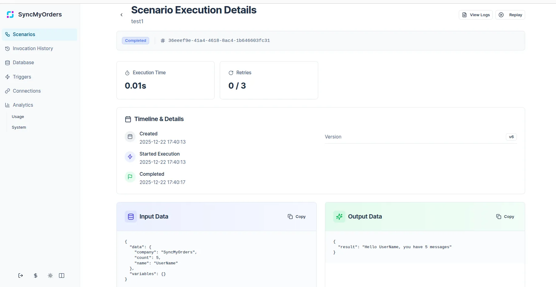
Task: Click the Completed flag icon in timeline
Action: (130, 177)
